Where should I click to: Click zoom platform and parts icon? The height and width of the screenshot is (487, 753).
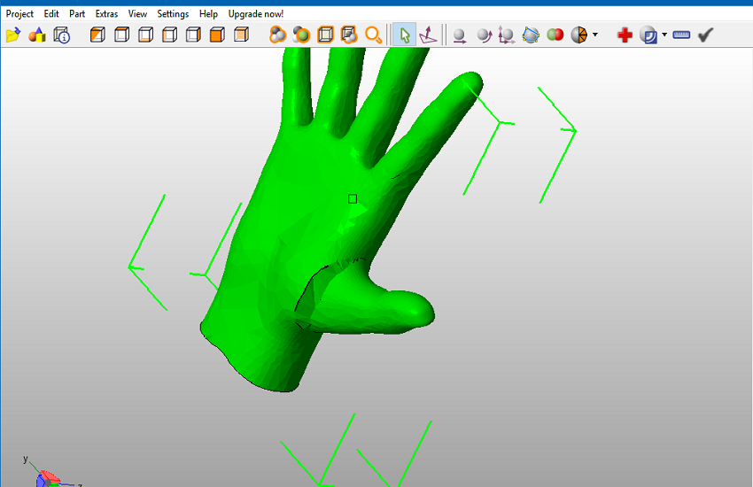point(349,35)
